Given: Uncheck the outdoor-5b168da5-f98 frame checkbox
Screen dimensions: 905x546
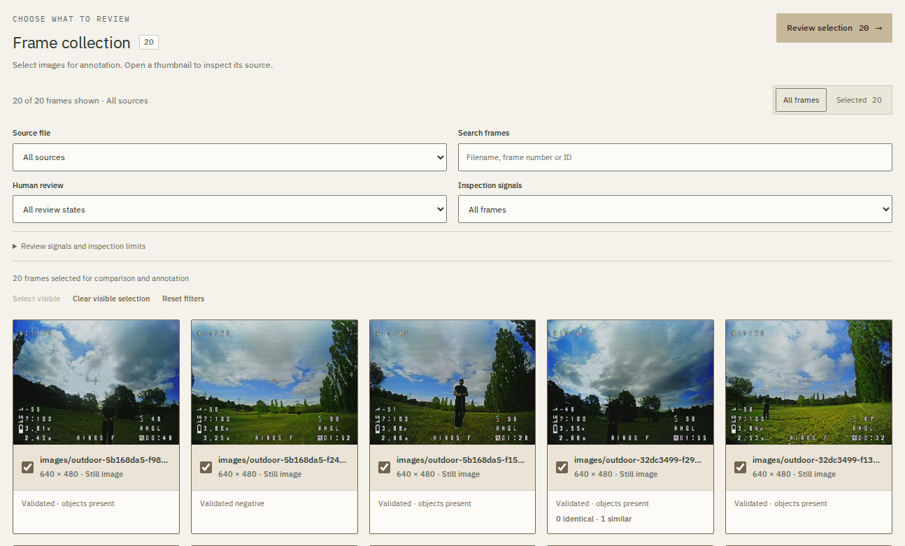Looking at the screenshot, I should coord(28,467).
